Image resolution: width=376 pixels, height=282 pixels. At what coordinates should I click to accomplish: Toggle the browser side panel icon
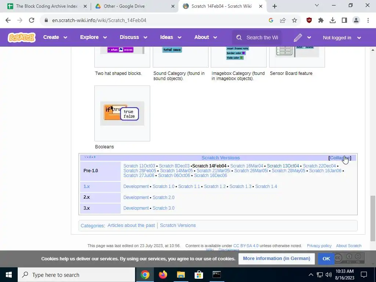344,21
